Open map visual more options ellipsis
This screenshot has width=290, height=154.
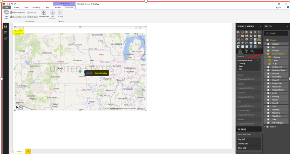(x=144, y=28)
